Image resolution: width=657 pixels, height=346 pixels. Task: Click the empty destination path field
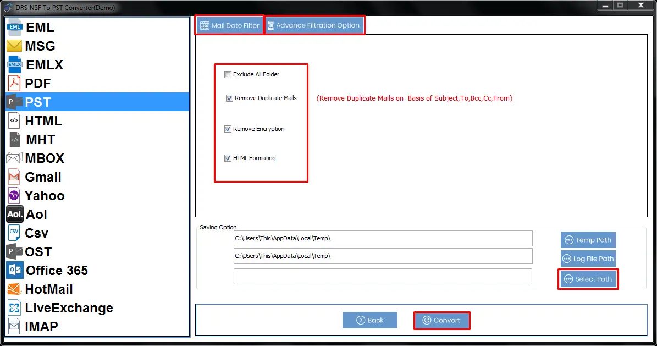click(383, 277)
